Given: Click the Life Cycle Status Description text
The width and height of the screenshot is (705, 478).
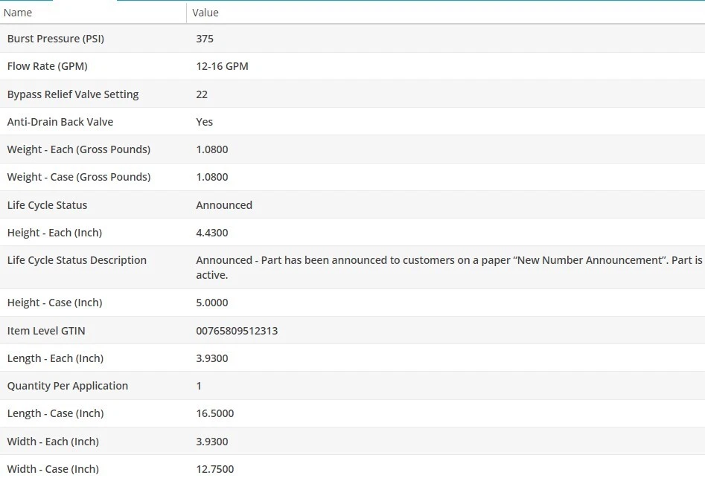Looking at the screenshot, I should pos(449,268).
